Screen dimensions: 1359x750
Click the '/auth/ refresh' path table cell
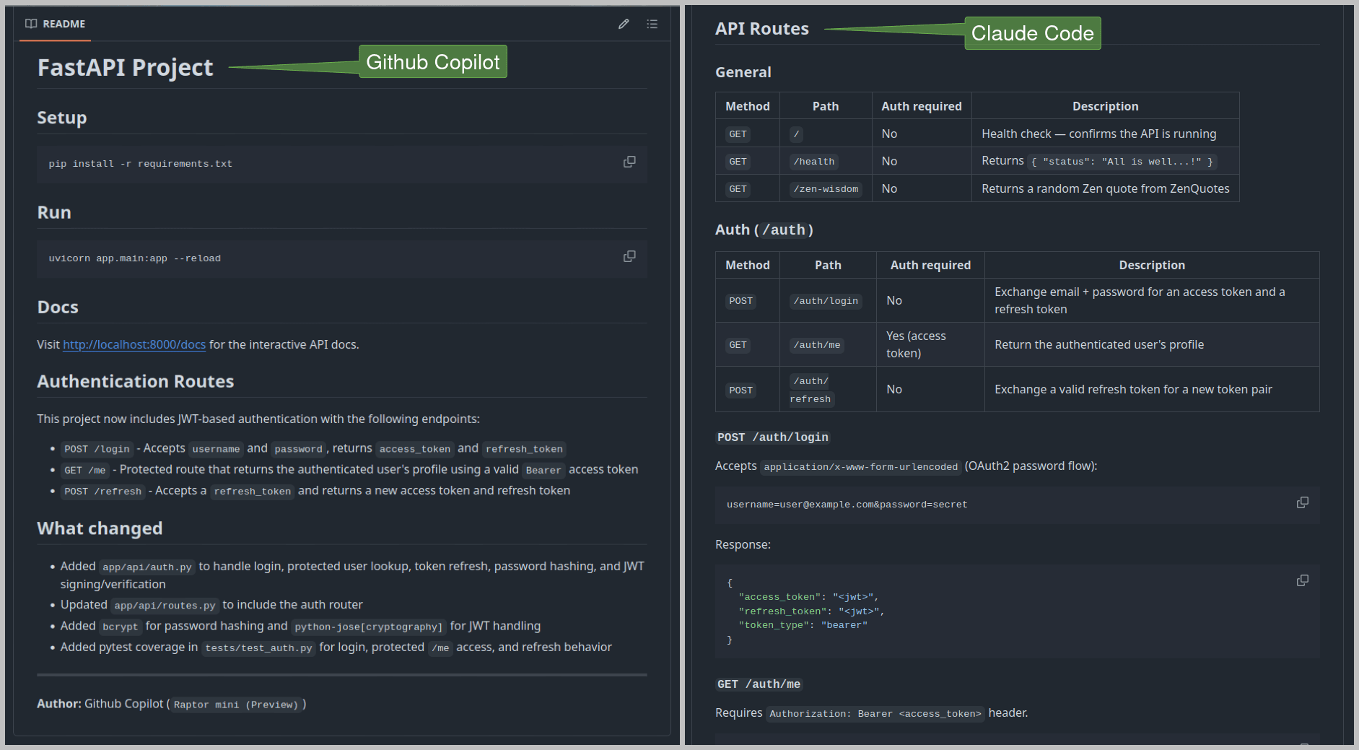828,390
